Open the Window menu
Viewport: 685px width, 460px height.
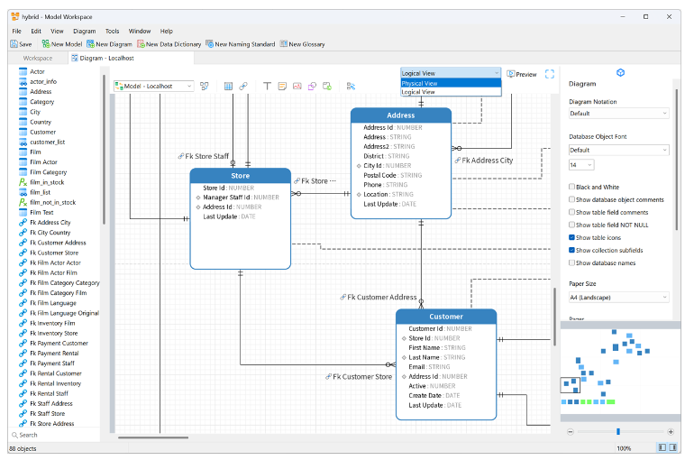[x=140, y=31]
